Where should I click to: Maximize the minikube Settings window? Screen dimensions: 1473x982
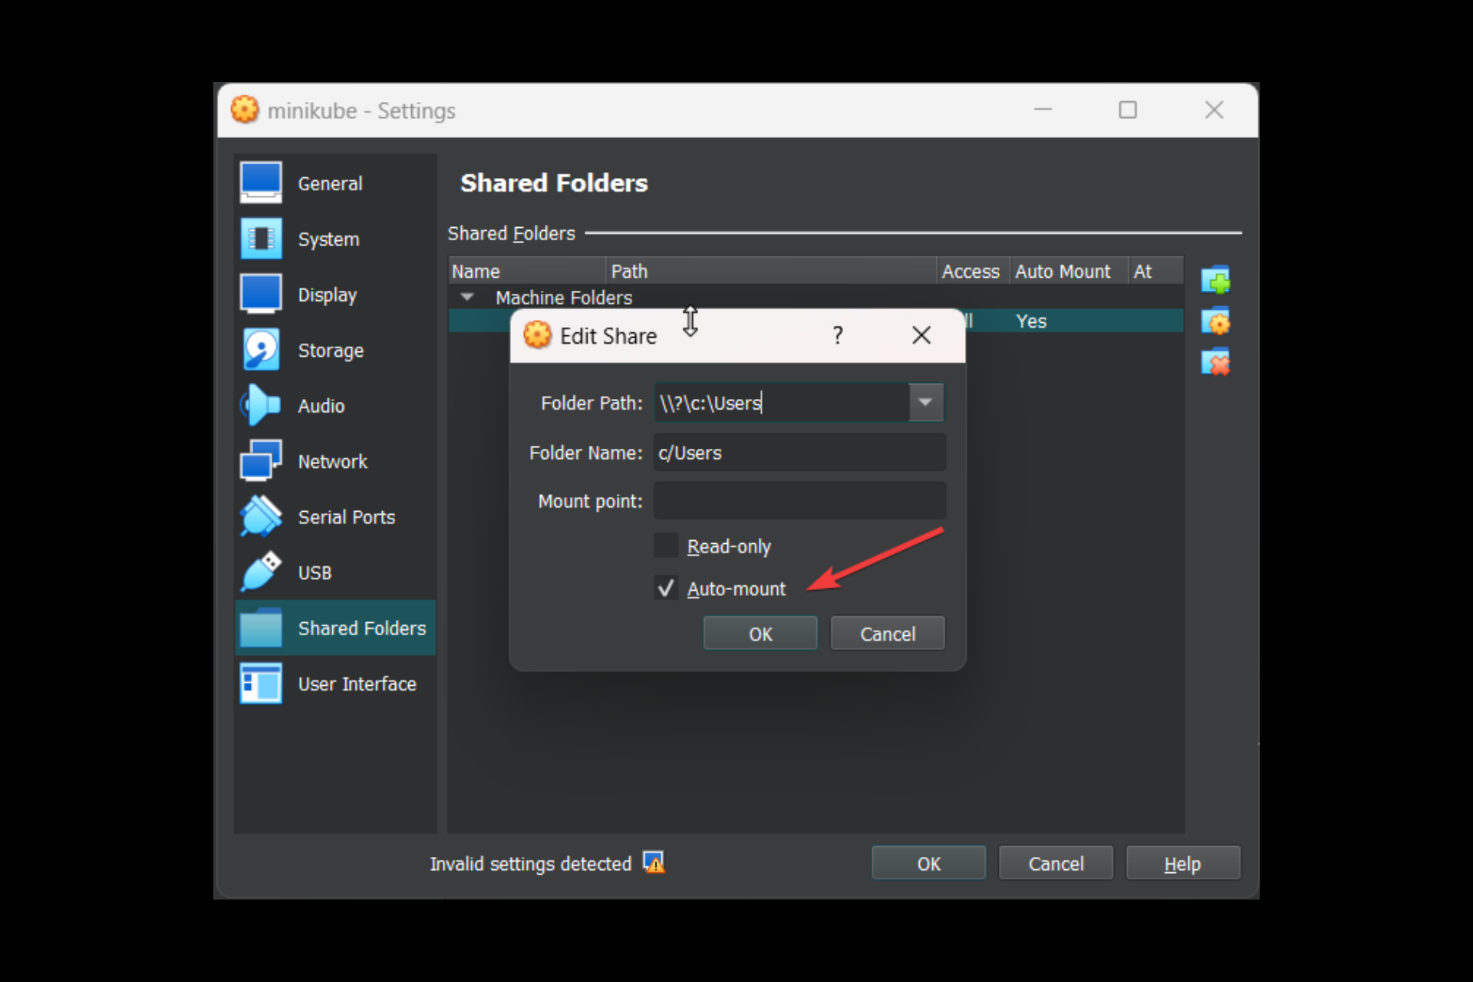[x=1128, y=110]
